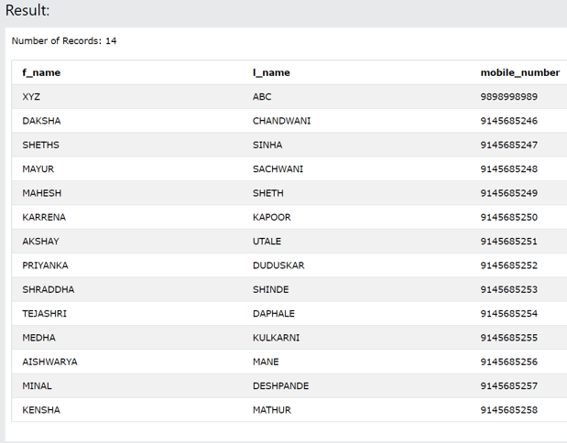Click the KARRENA first name cell
Screen dimensions: 567x443
coord(44,217)
